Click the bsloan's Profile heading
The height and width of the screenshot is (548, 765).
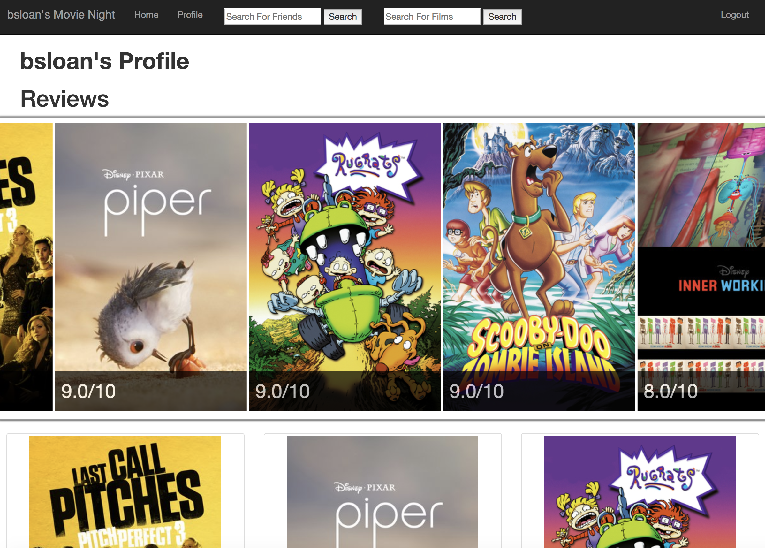click(x=104, y=61)
